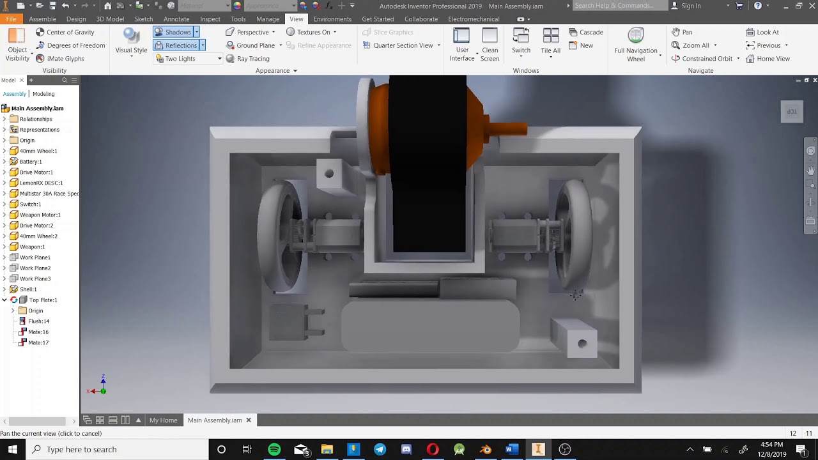Expand Weapon Motor:1 tree node
Viewport: 818px width, 460px height.
click(4, 215)
